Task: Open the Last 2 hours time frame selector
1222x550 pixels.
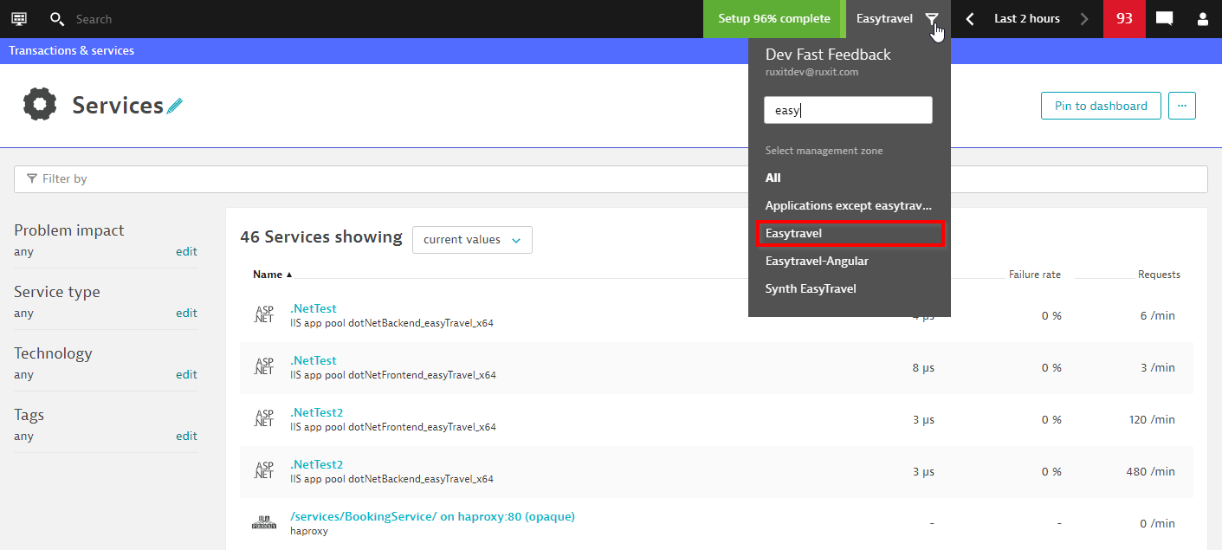Action: click(x=1027, y=19)
